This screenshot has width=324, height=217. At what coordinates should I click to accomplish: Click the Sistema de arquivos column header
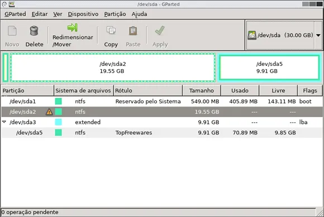(84, 90)
